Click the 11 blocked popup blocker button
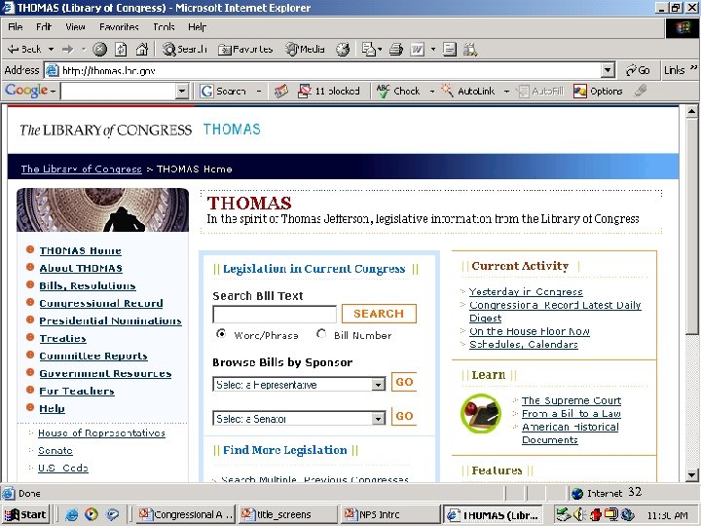 click(329, 92)
